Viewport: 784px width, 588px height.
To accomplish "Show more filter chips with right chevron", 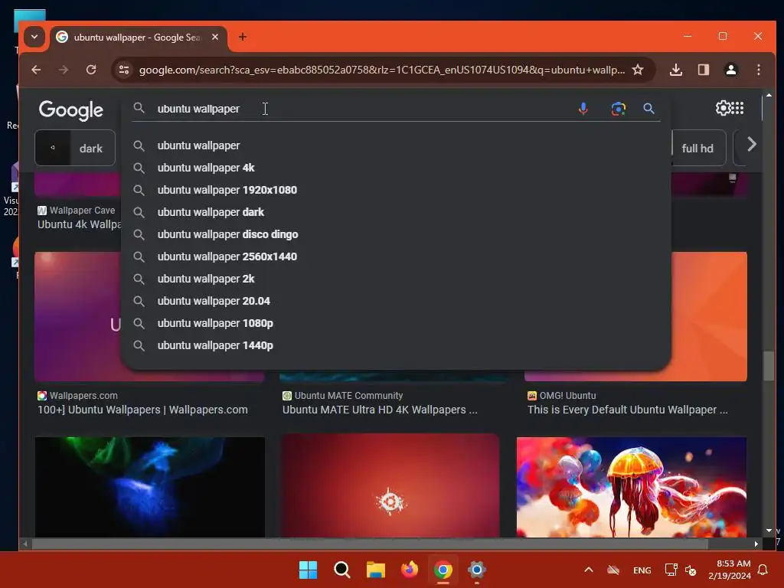I will coord(752,145).
